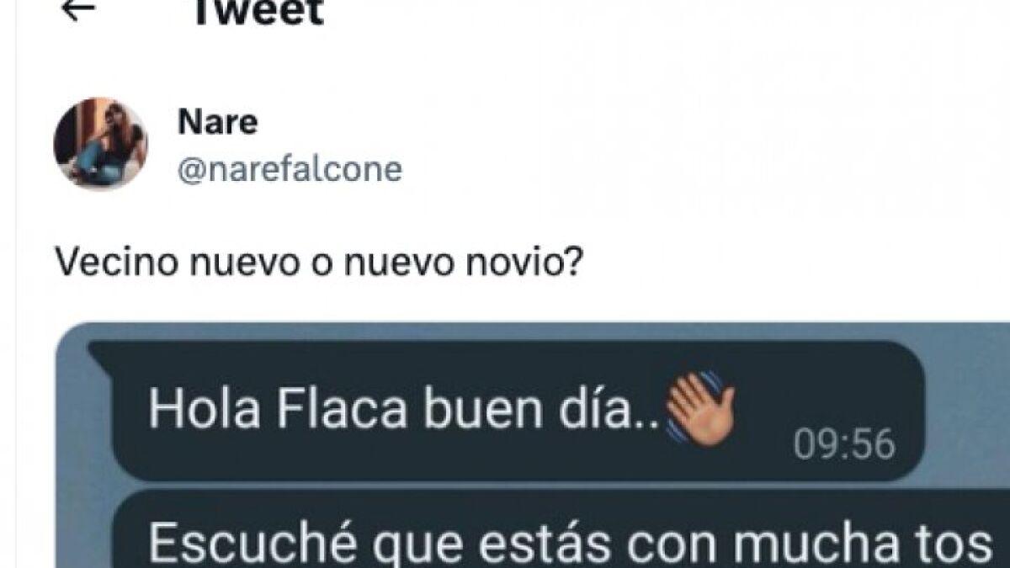1010x568 pixels.
Task: Select the Tweet page header title
Action: (258, 12)
